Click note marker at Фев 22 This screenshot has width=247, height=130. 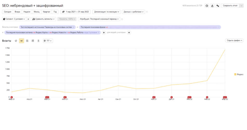(207, 97)
